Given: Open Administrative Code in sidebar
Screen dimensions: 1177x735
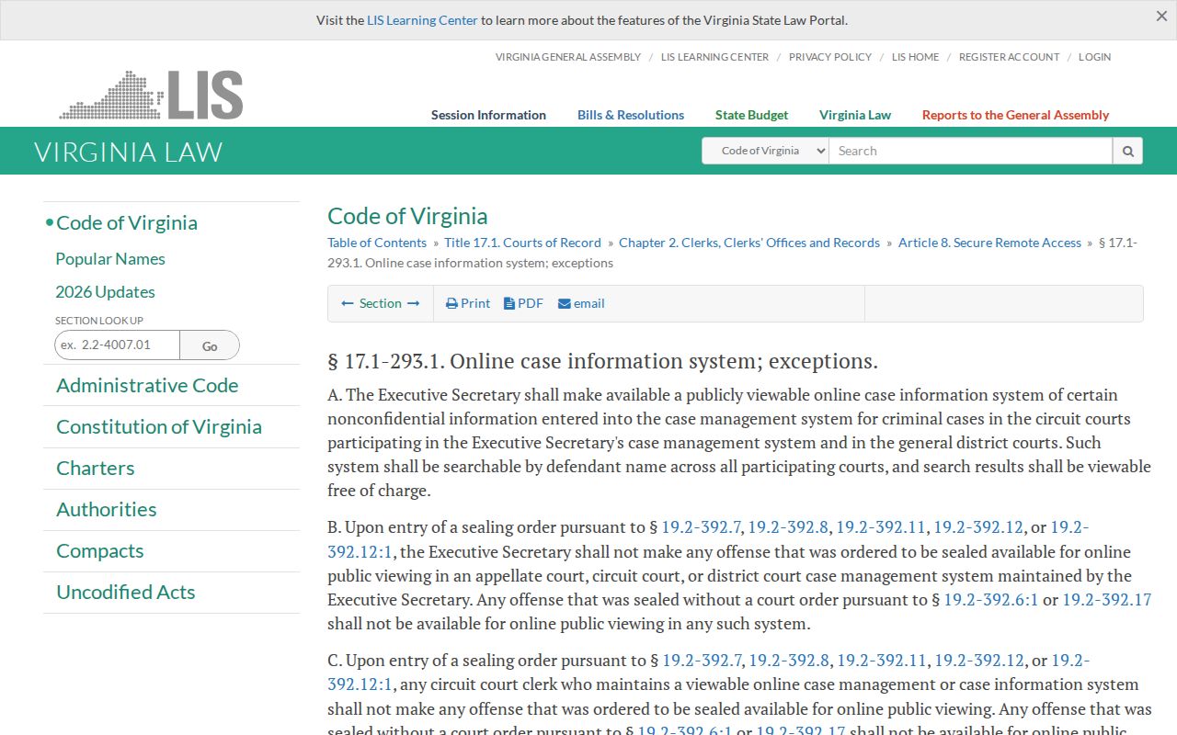Looking at the screenshot, I should pyautogui.click(x=147, y=385).
